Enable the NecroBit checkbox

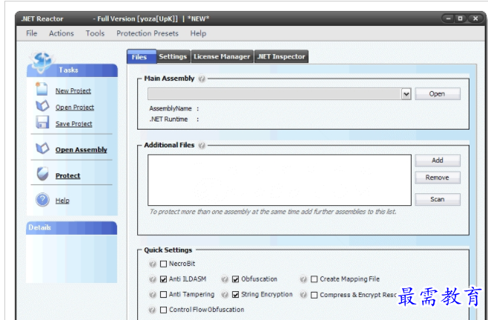point(163,264)
